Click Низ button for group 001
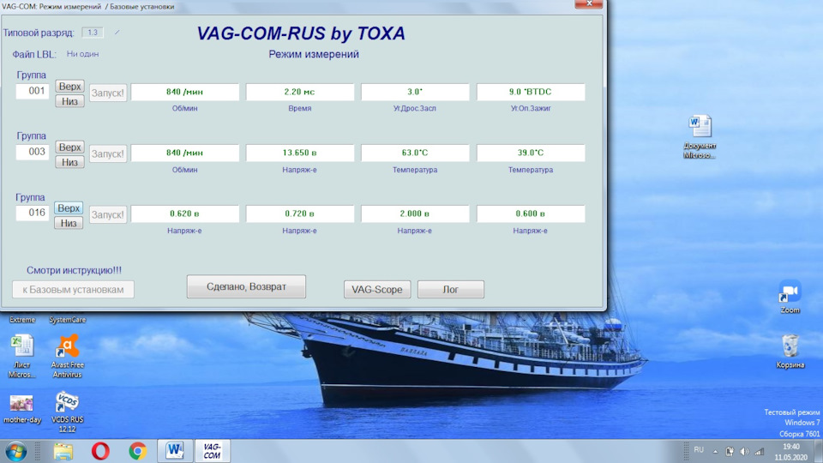The width and height of the screenshot is (823, 463). tap(69, 101)
